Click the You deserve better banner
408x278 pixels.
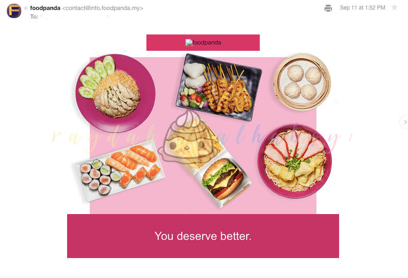coord(203,236)
